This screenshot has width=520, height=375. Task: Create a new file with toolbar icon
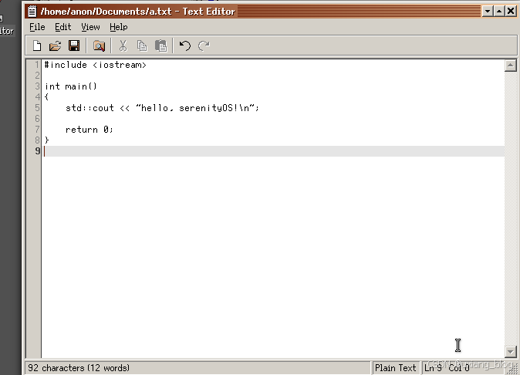37,46
